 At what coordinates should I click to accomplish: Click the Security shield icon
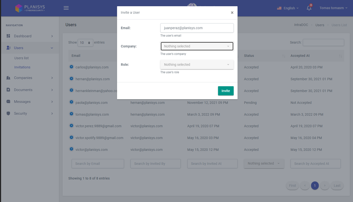[x=9, y=113]
